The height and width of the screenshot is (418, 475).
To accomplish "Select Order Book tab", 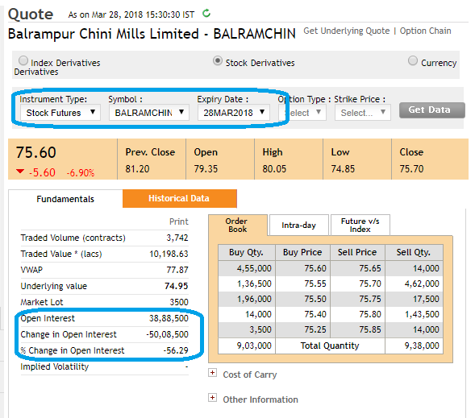I will tap(237, 225).
